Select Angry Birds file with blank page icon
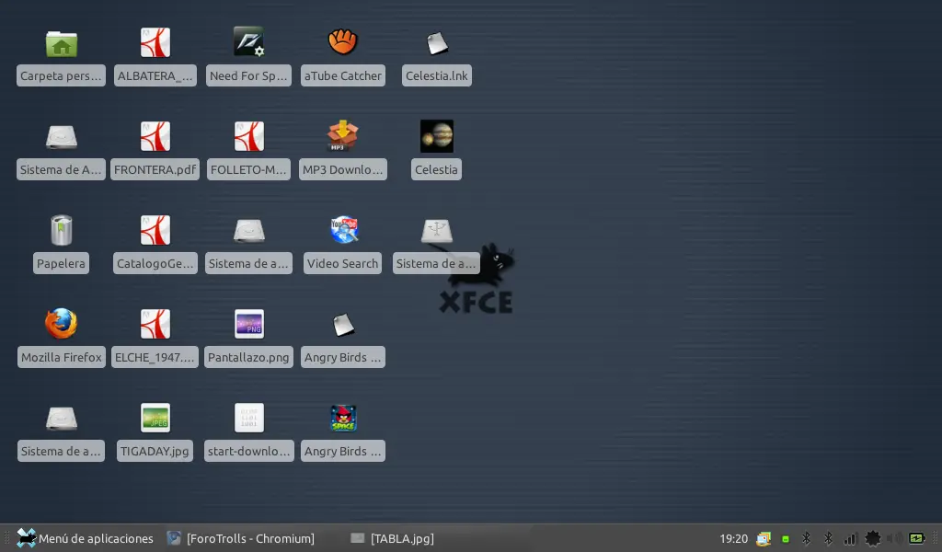 pos(343,325)
